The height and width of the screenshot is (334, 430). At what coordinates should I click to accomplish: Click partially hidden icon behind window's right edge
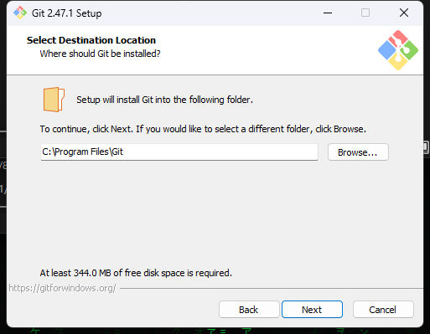427,147
